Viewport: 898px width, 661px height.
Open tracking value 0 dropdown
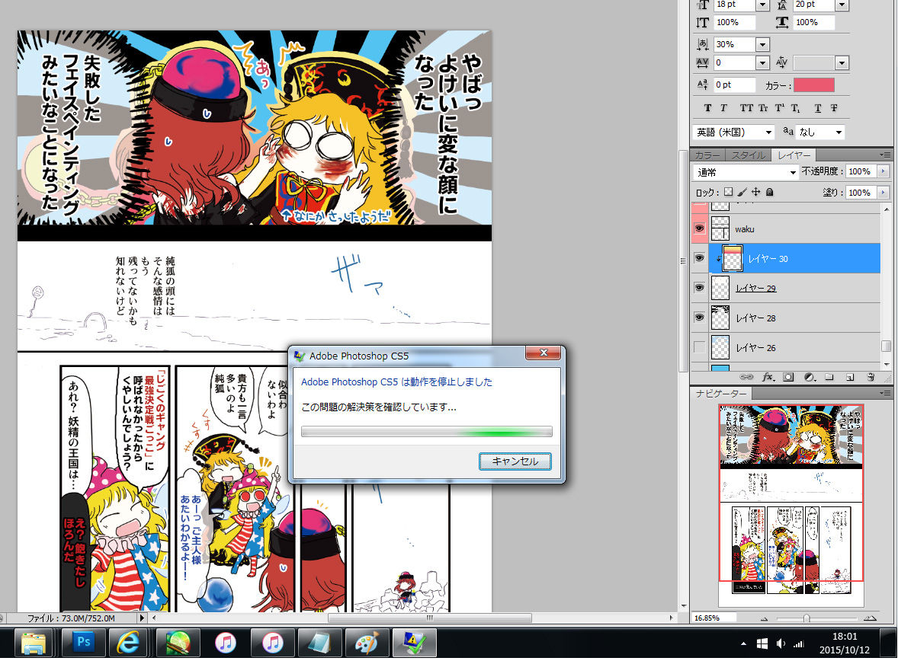(x=762, y=63)
